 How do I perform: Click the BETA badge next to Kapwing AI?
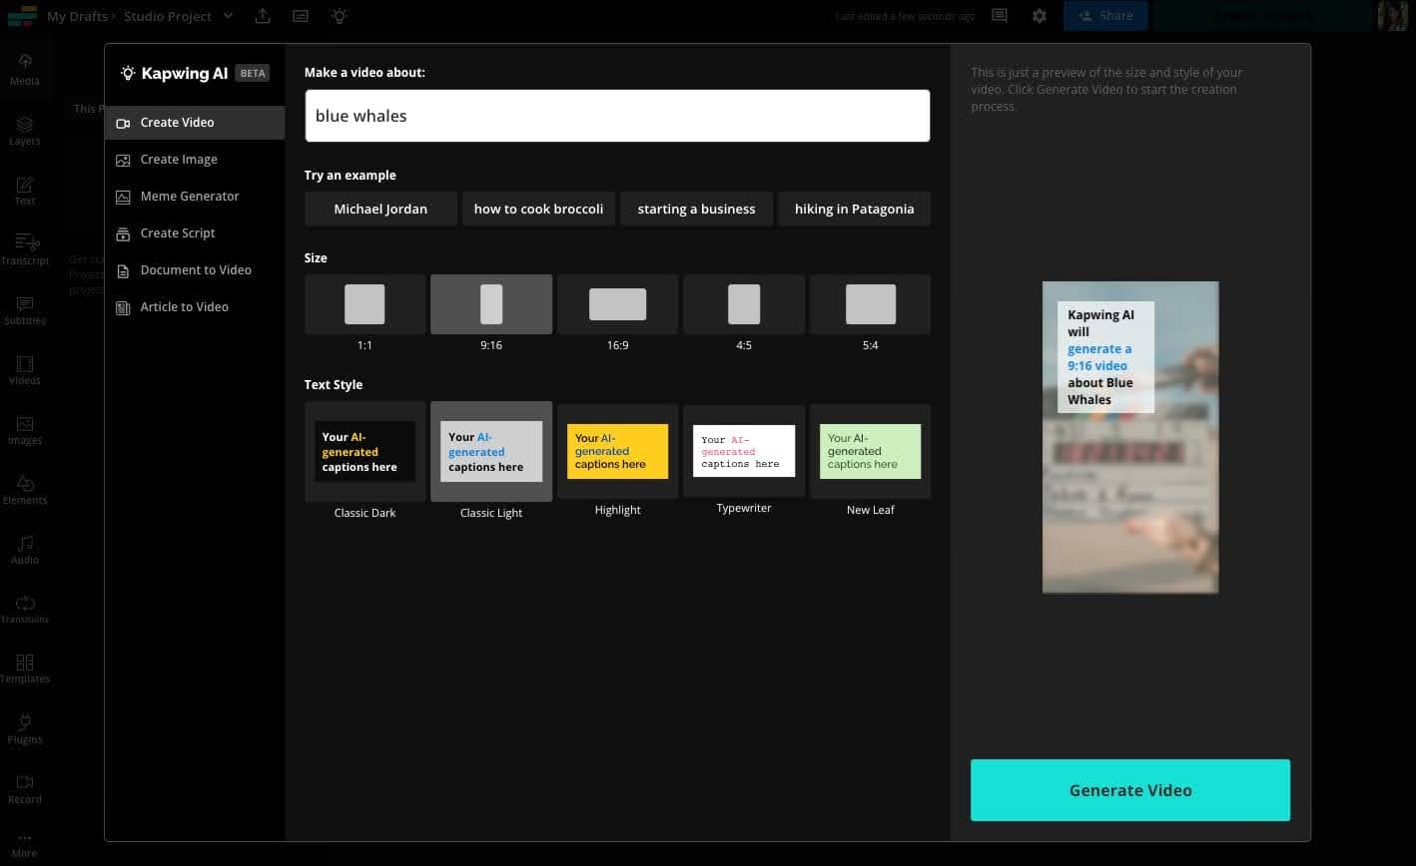pos(253,73)
